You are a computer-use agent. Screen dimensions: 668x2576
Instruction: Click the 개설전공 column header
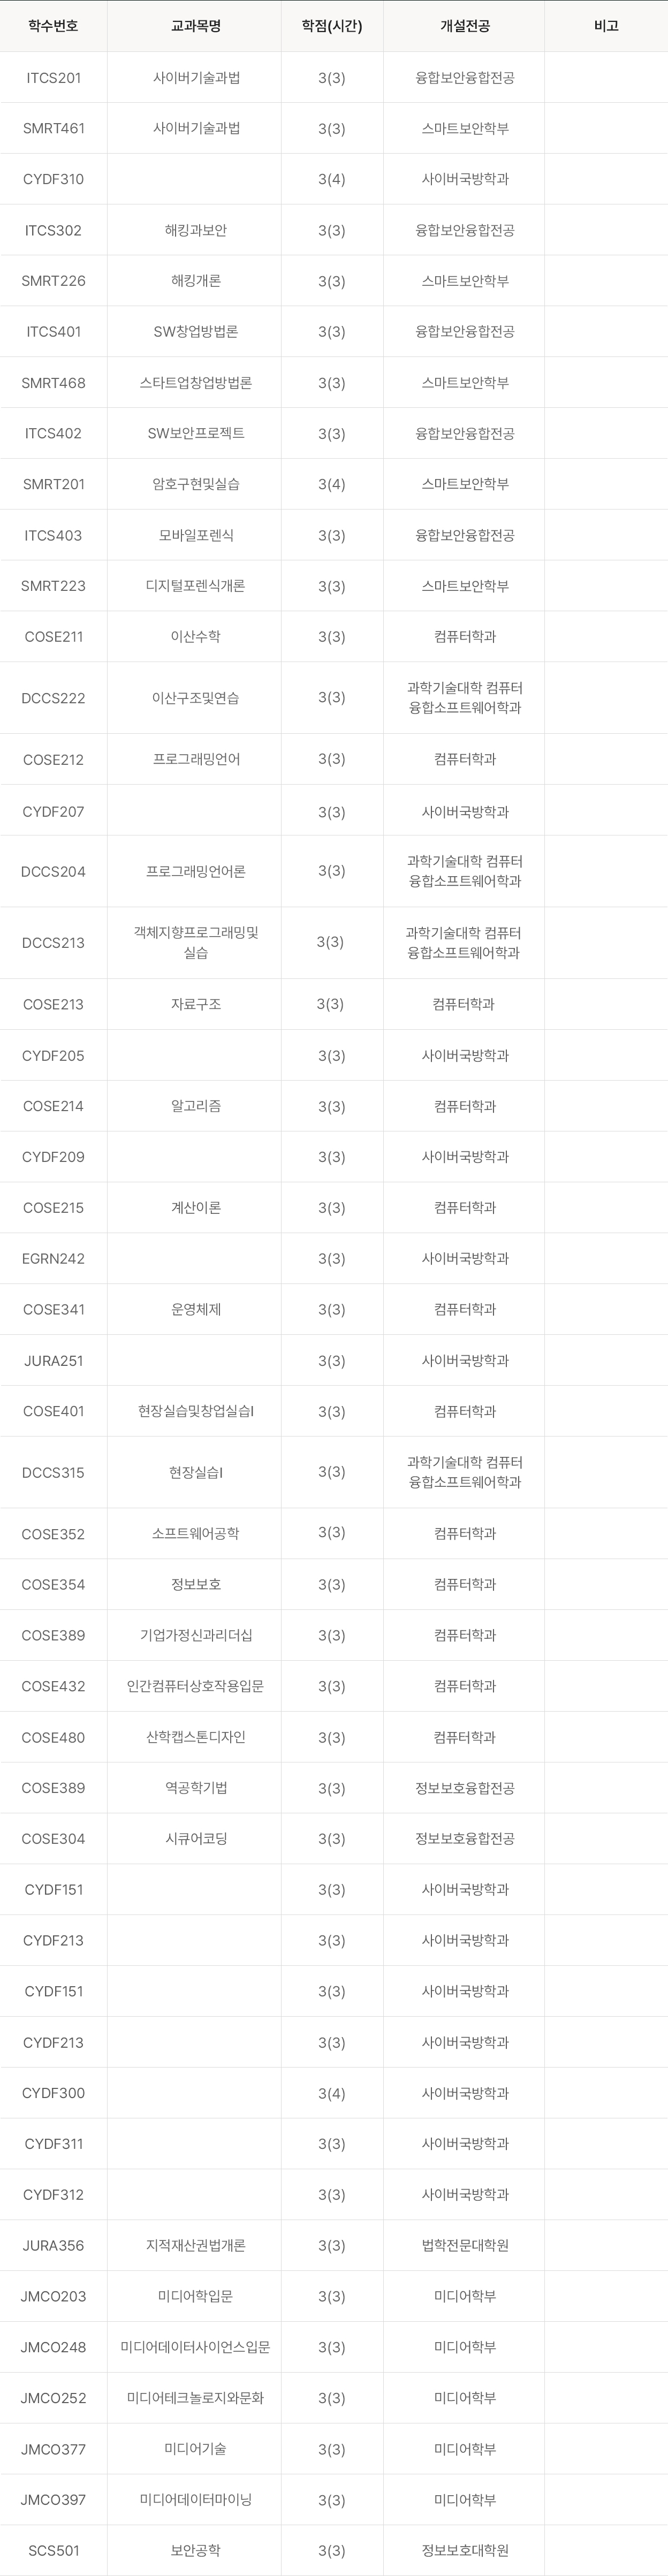click(464, 26)
